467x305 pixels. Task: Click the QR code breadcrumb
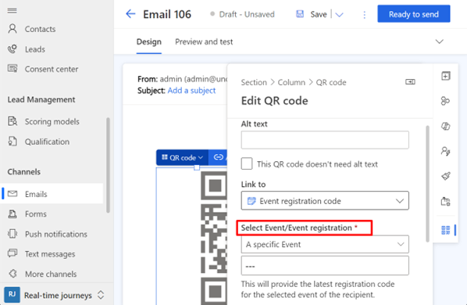click(x=331, y=82)
